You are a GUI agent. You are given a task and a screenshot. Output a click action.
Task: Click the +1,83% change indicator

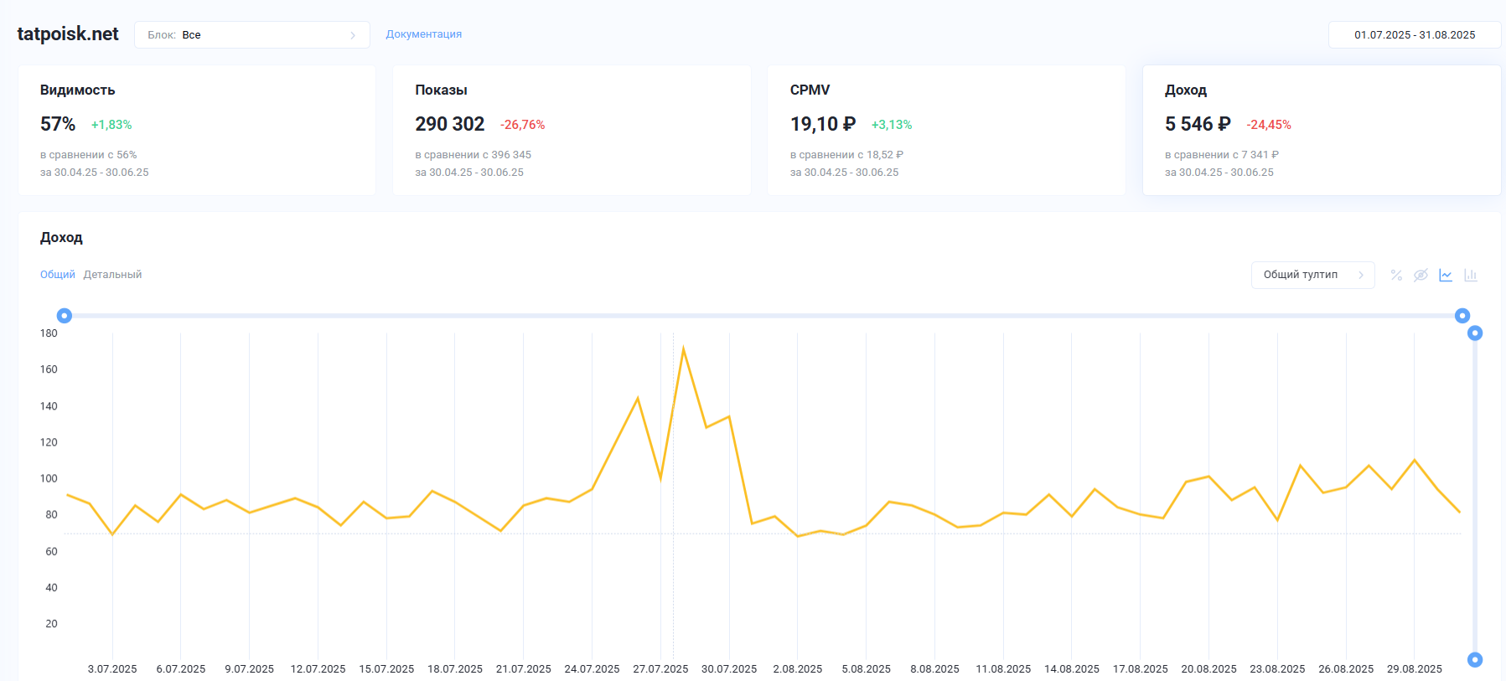tap(111, 125)
